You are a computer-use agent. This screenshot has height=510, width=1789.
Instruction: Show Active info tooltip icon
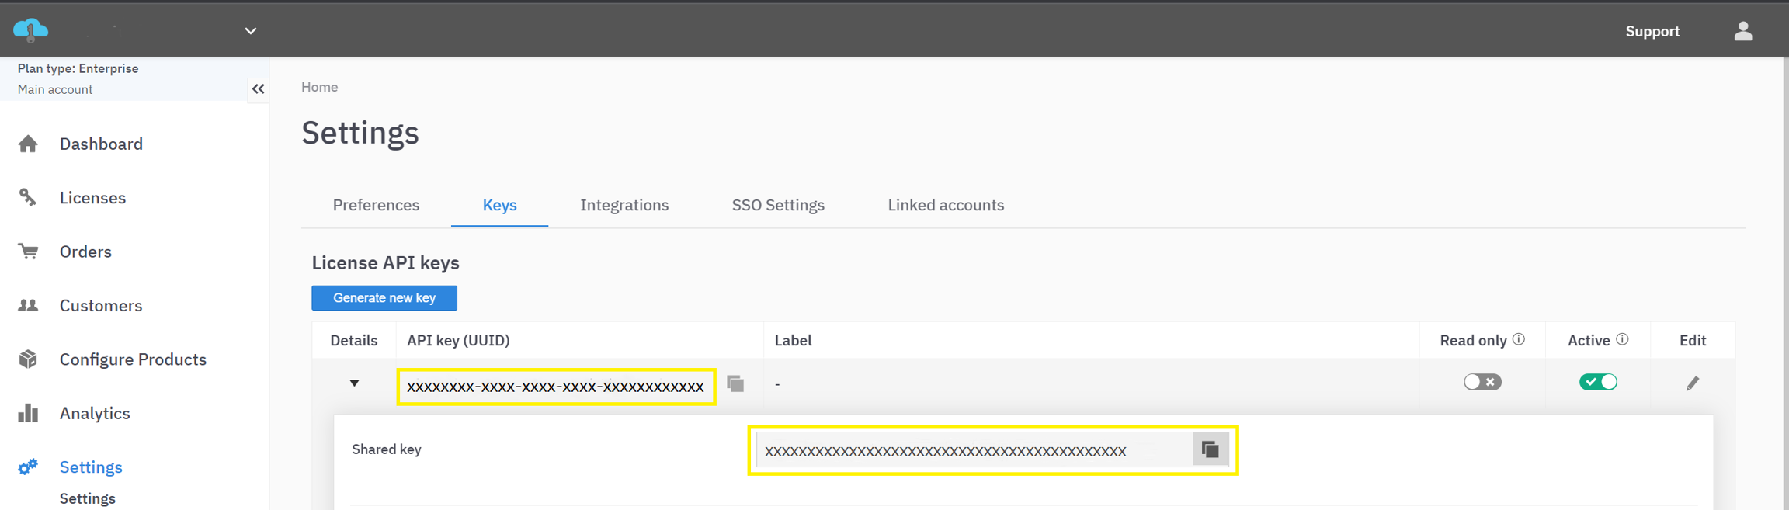pyautogui.click(x=1622, y=339)
